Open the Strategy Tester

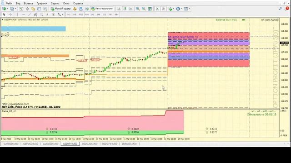tap(45, 9)
